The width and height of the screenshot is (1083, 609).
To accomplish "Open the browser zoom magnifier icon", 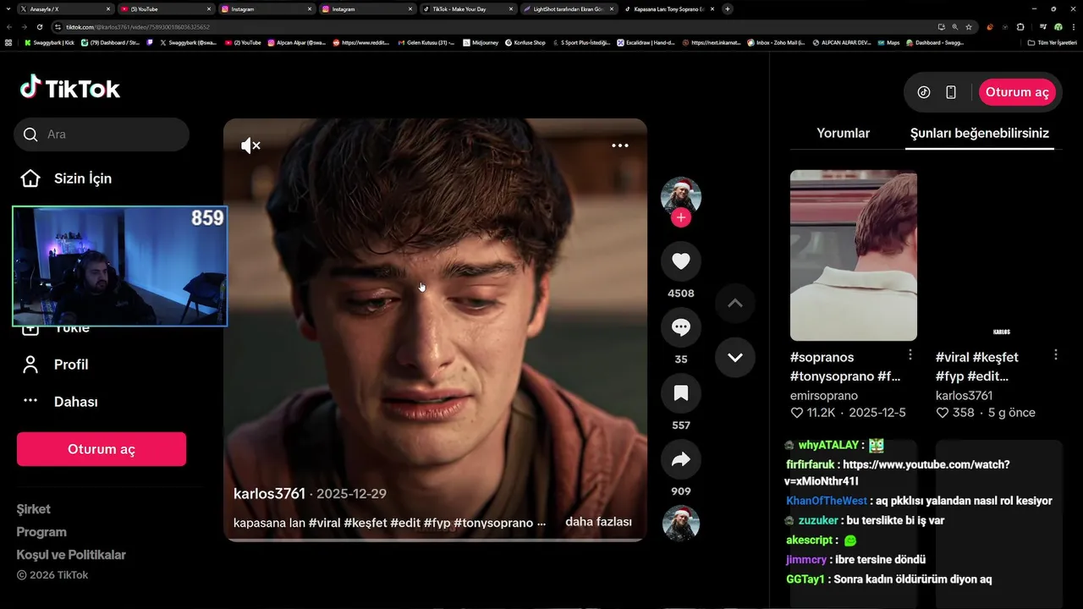I will (x=955, y=27).
